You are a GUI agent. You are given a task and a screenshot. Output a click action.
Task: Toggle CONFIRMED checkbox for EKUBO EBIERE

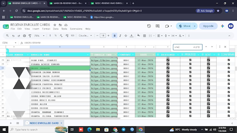coord(229,108)
